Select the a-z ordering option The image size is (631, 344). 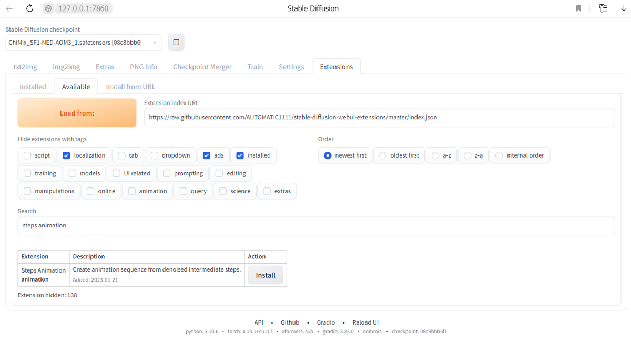point(435,155)
